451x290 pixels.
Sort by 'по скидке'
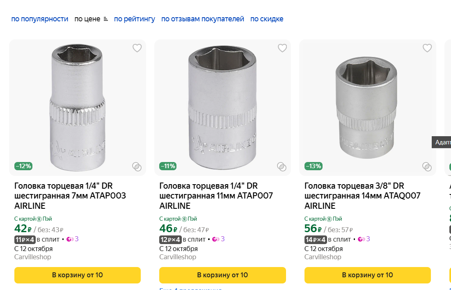click(267, 19)
